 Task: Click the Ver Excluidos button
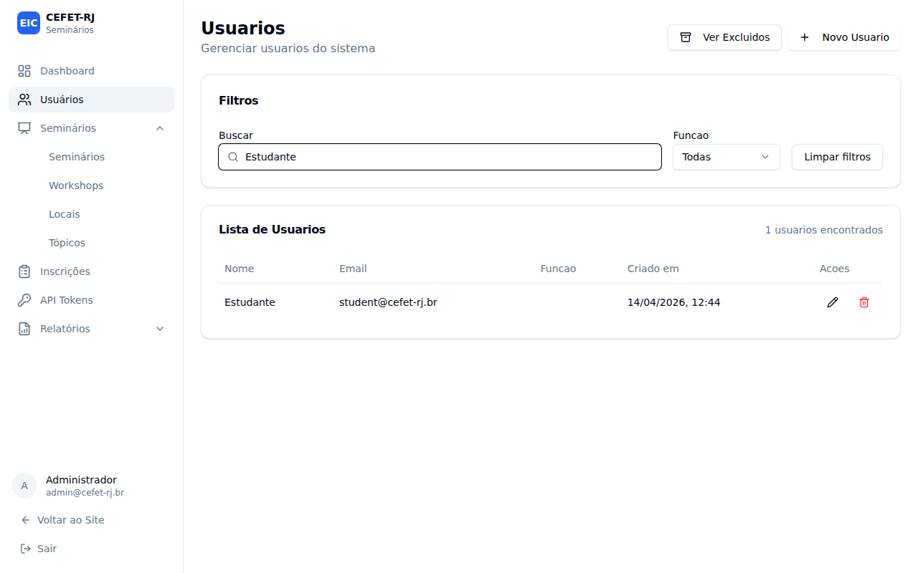coord(724,37)
